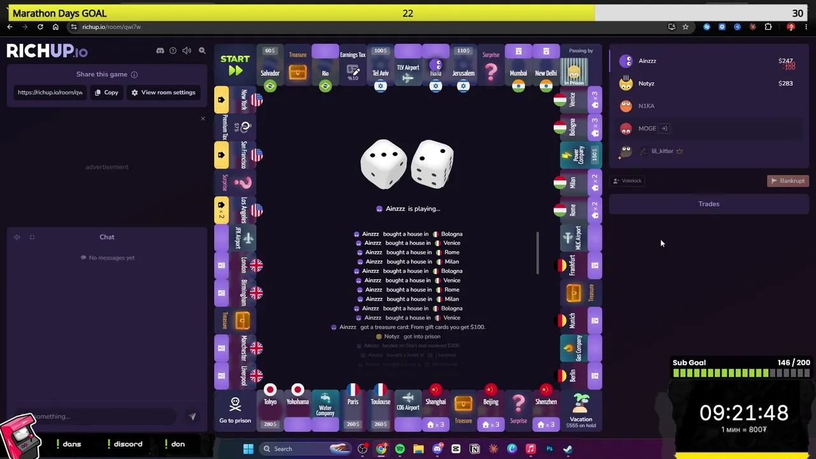This screenshot has height=459, width=816.
Task: Open the Trades section
Action: point(709,204)
